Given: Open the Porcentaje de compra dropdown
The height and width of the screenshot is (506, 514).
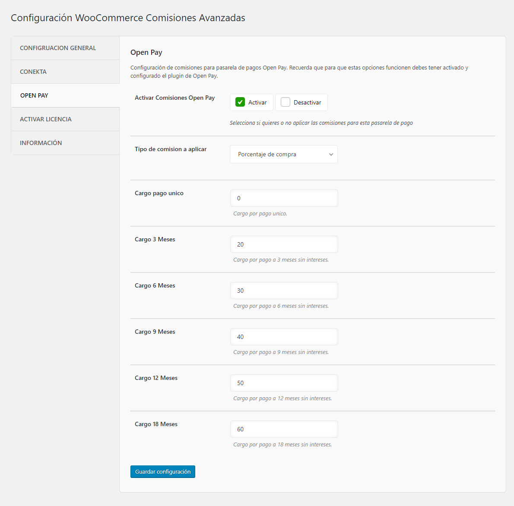Looking at the screenshot, I should 284,154.
